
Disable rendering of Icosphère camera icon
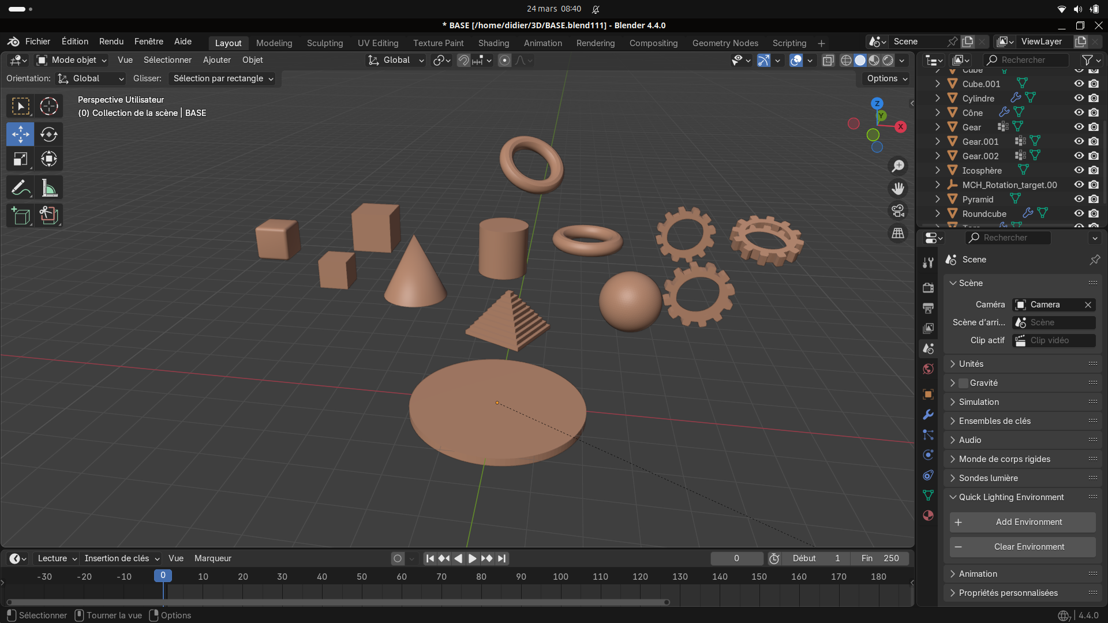[x=1094, y=170]
